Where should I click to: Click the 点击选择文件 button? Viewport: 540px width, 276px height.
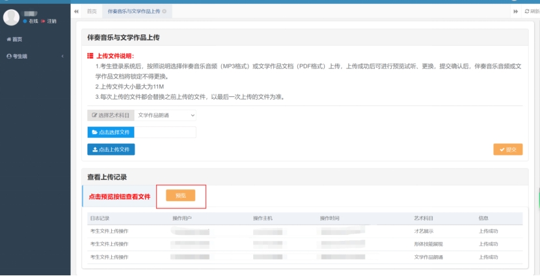coord(111,132)
